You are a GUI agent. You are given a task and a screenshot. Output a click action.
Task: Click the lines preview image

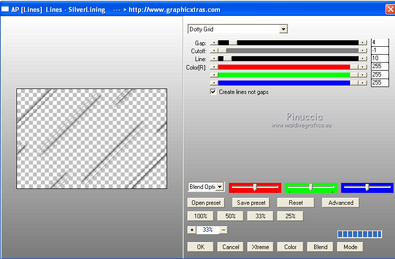pos(92,138)
